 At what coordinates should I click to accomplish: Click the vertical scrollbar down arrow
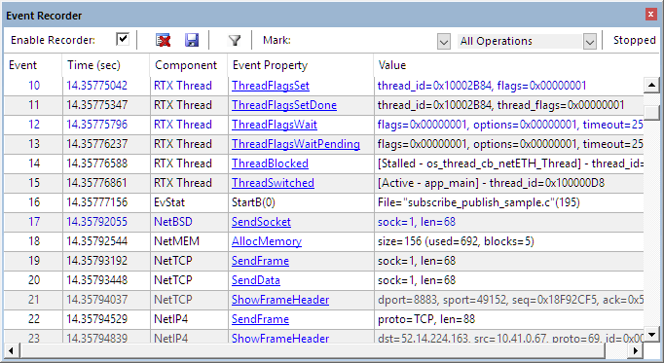coord(651,334)
